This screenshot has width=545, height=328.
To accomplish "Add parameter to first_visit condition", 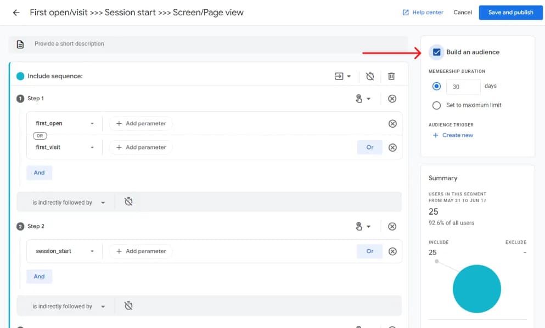I will [141, 147].
